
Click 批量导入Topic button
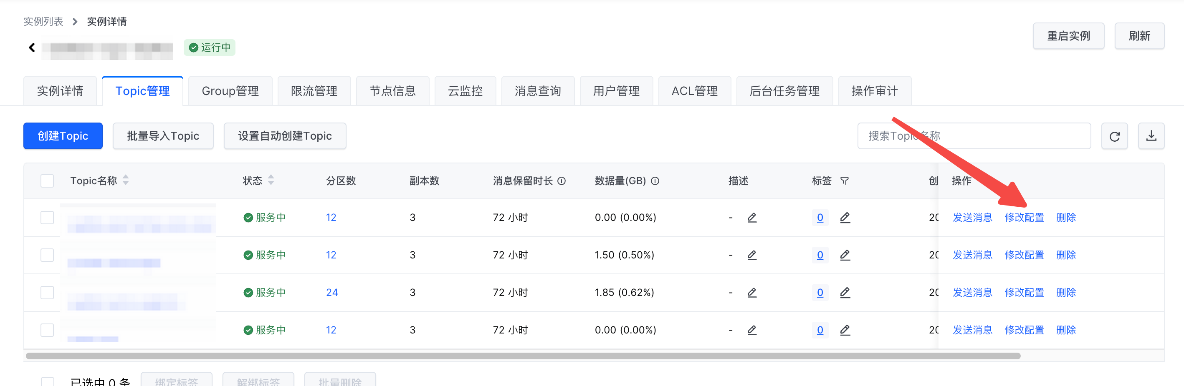[x=163, y=136]
